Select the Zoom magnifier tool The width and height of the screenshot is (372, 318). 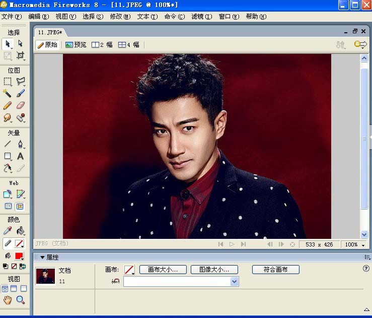pos(21,300)
